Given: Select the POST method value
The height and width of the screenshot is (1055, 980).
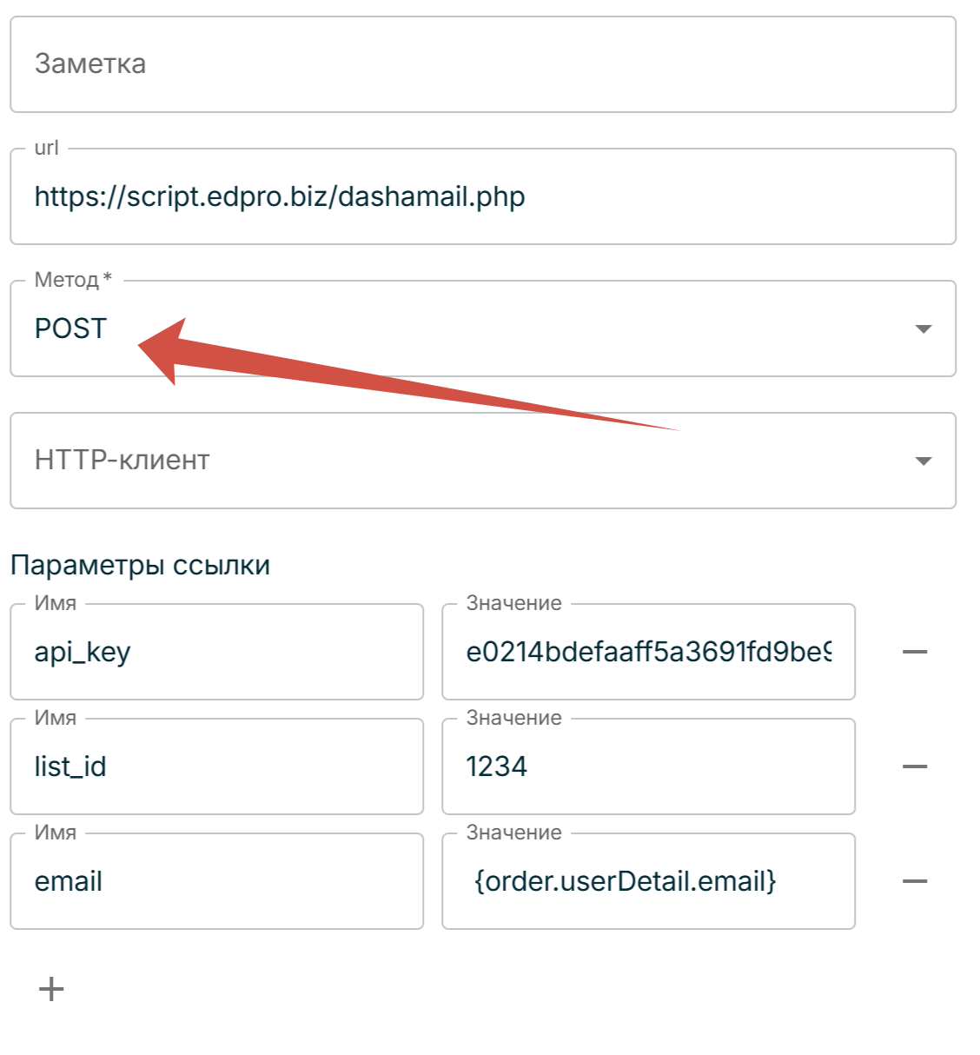Looking at the screenshot, I should [x=71, y=328].
